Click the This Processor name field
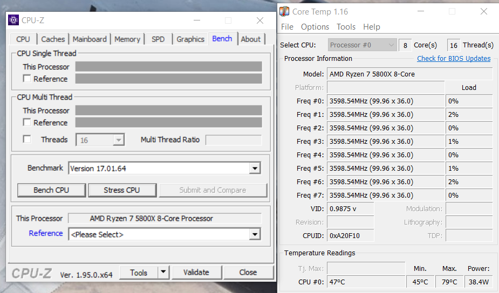499x293 pixels. (165, 218)
